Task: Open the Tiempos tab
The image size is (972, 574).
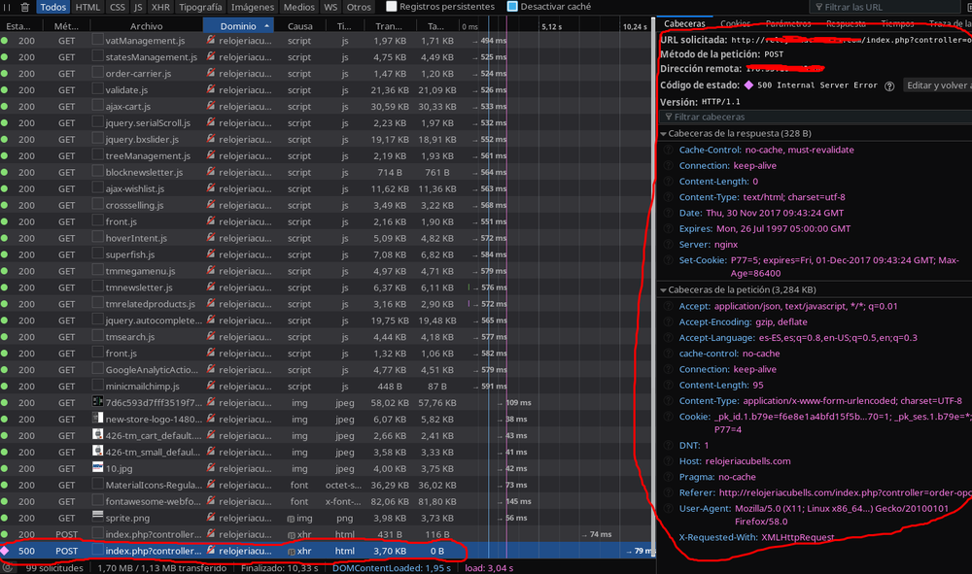Action: point(896,22)
